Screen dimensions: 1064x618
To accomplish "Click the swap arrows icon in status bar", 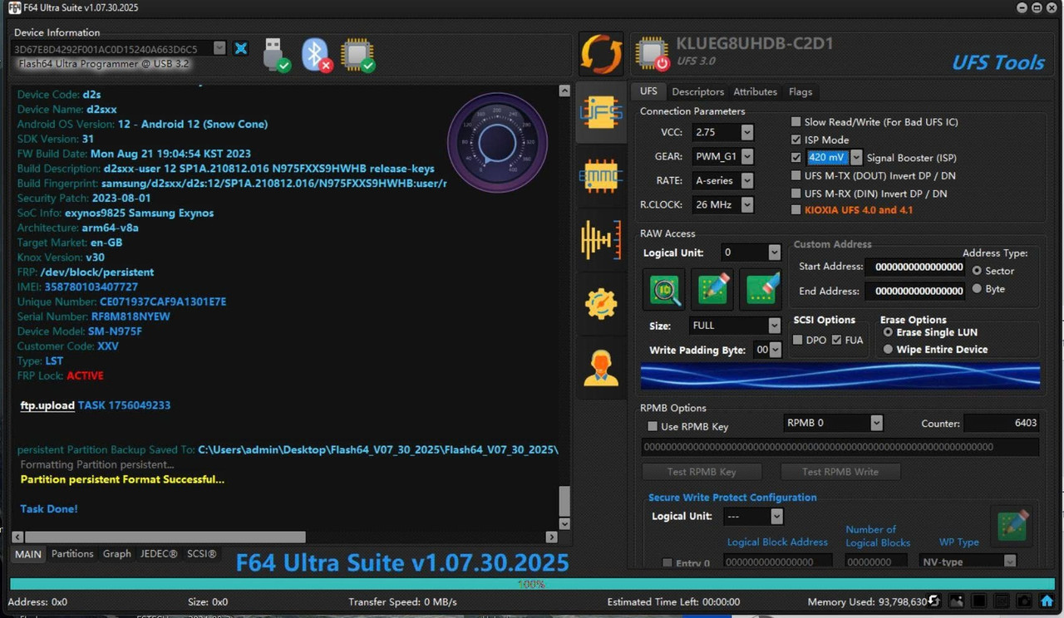I will coord(934,601).
